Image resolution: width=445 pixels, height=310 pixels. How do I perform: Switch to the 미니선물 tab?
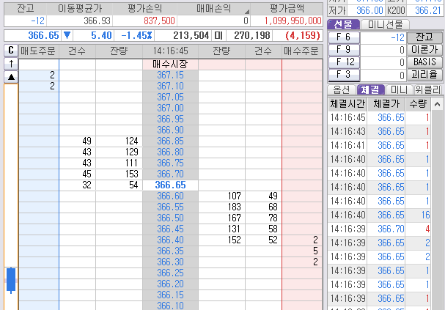[385, 25]
